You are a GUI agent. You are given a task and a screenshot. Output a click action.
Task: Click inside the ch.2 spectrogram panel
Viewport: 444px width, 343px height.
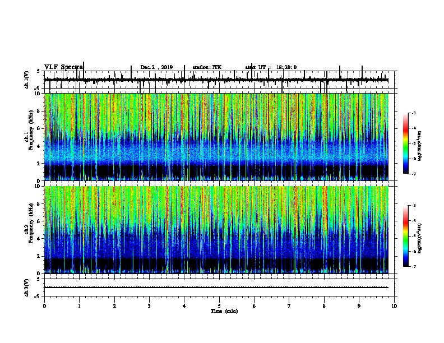tap(216, 230)
